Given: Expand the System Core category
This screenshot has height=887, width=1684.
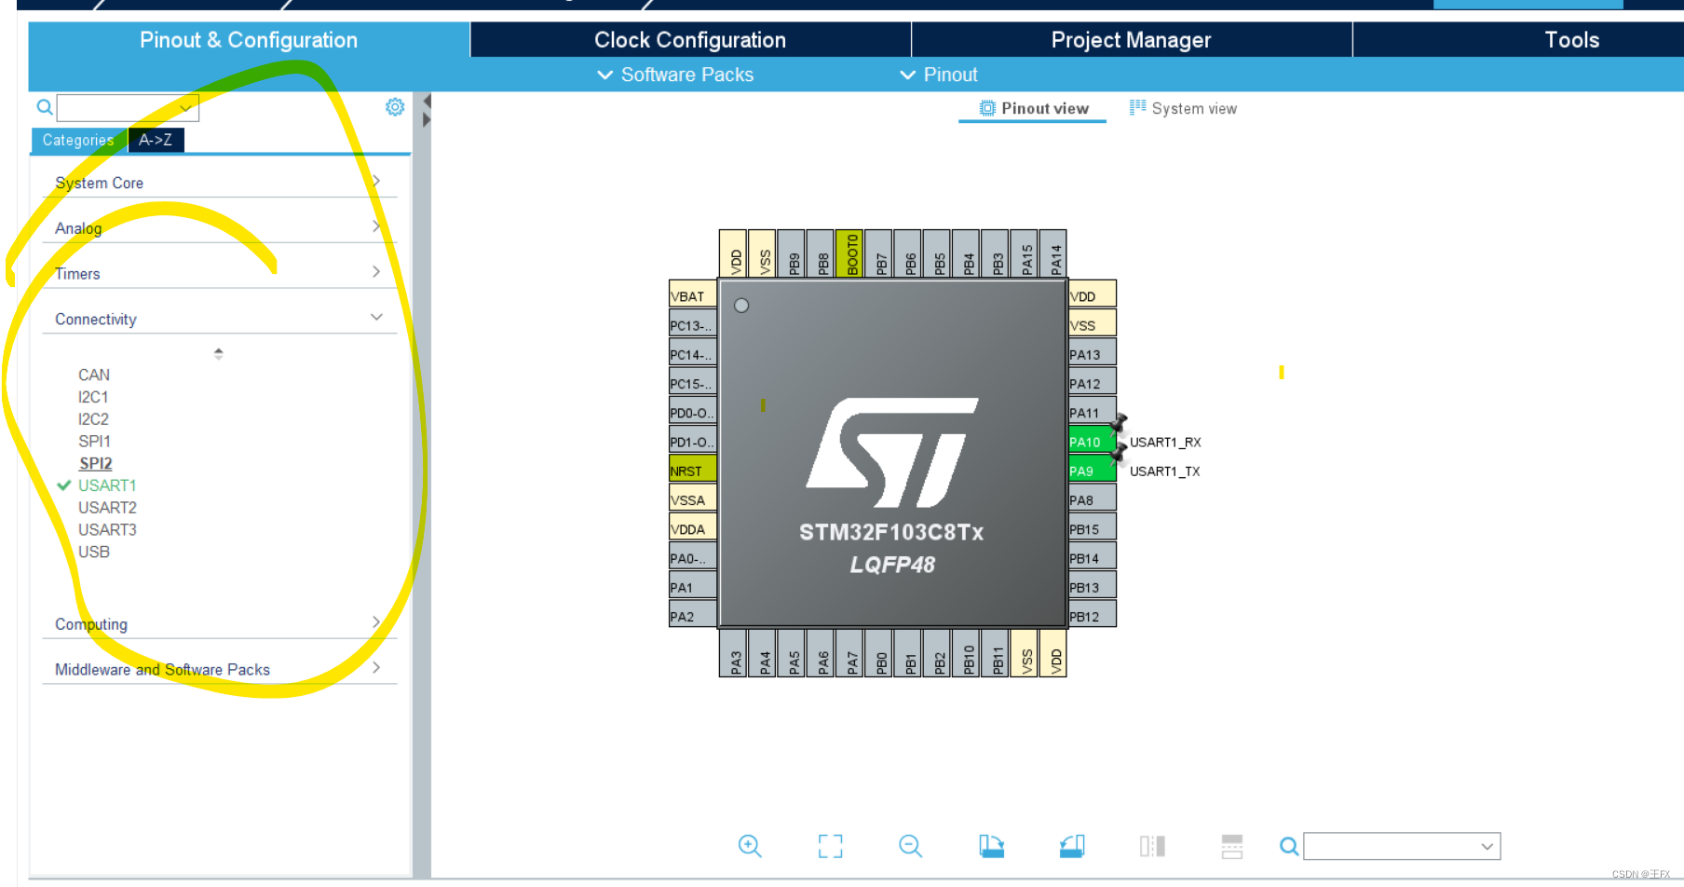Looking at the screenshot, I should tap(220, 183).
